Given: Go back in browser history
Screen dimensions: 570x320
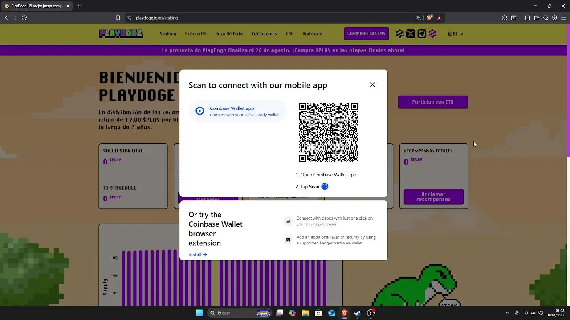Looking at the screenshot, I should 7,18.
